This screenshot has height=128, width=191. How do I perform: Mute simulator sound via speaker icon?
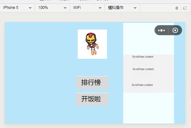(x=177, y=8)
